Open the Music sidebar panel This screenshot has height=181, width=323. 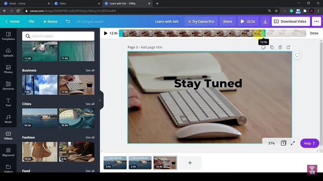pos(8,119)
